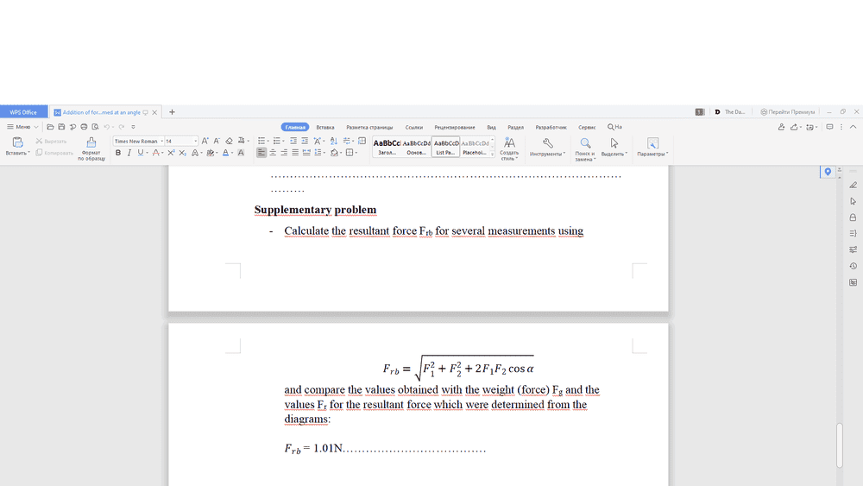The width and height of the screenshot is (863, 486).
Task: Switch to the Разработчик tab
Action: (551, 127)
